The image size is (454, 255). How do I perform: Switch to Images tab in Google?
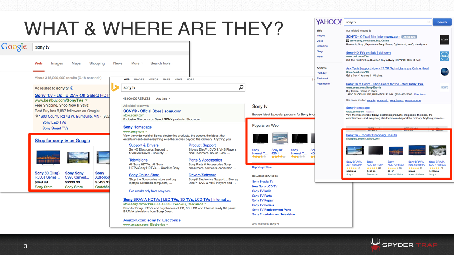(x=57, y=63)
